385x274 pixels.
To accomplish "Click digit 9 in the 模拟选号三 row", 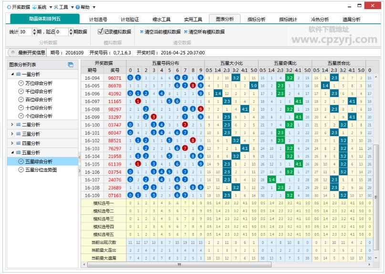I will coord(200,219).
